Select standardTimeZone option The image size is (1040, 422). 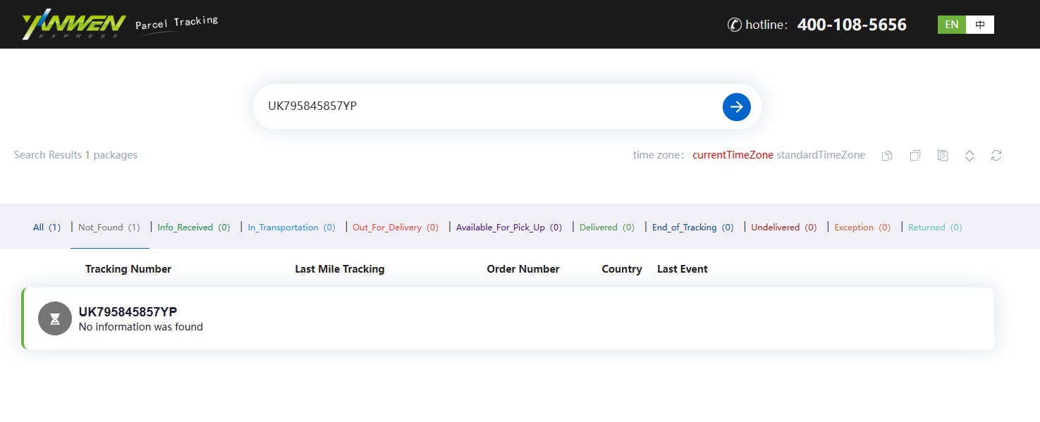[x=821, y=155]
